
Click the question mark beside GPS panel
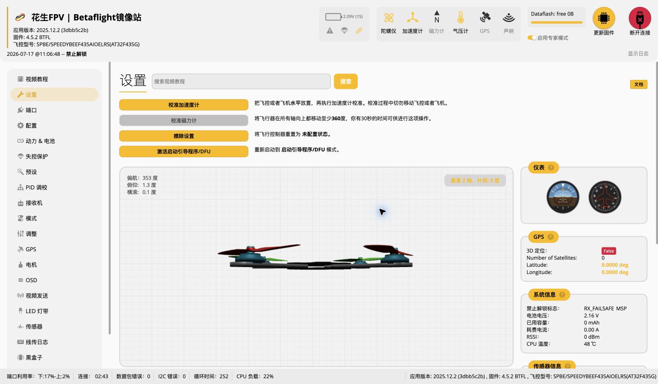click(x=550, y=237)
